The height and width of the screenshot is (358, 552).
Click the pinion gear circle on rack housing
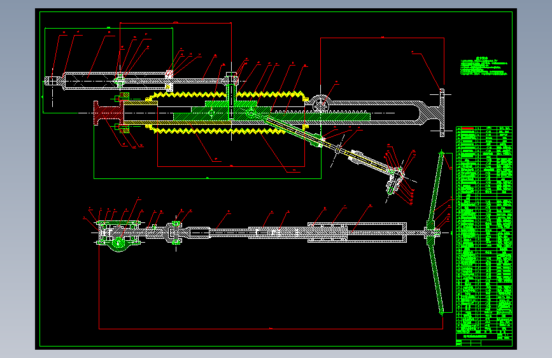(320, 104)
